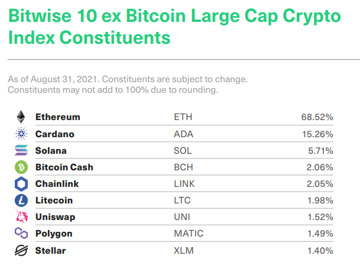Click the MATIC ticker symbol

click(x=188, y=234)
